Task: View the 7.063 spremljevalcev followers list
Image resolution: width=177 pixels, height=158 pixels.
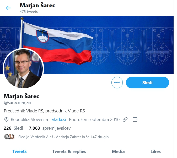Action: (50, 128)
